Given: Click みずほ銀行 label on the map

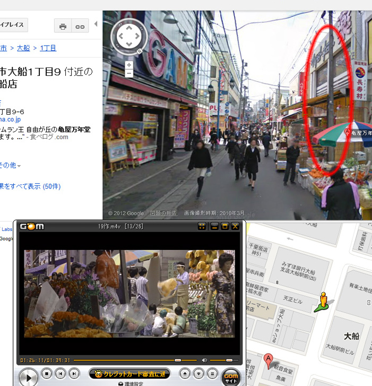Looking at the screenshot, I should click(x=298, y=271).
